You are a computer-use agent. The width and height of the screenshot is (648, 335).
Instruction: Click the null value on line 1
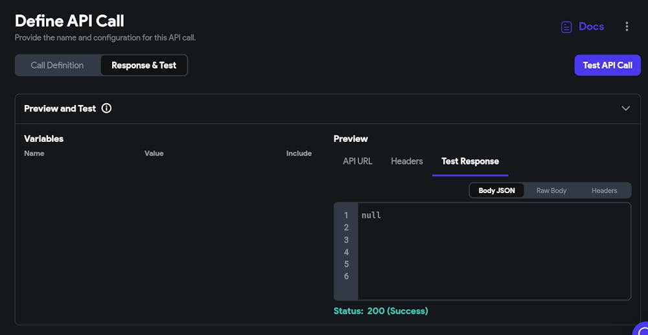[x=371, y=215]
